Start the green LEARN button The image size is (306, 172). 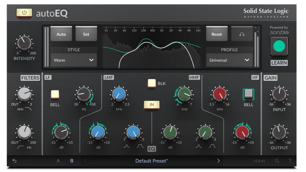pos(279,46)
